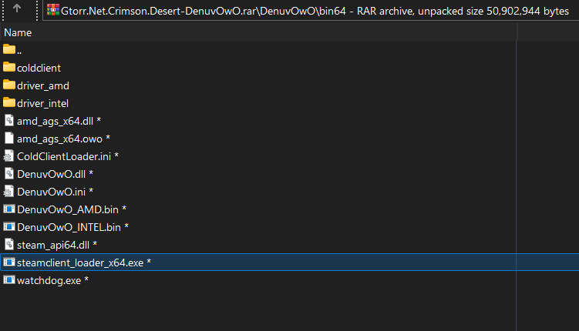
Task: Click the Name column right edge divider
Action: [517, 32]
